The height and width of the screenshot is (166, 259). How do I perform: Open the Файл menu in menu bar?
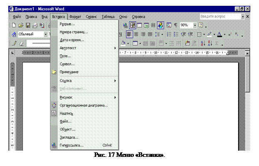(17, 17)
